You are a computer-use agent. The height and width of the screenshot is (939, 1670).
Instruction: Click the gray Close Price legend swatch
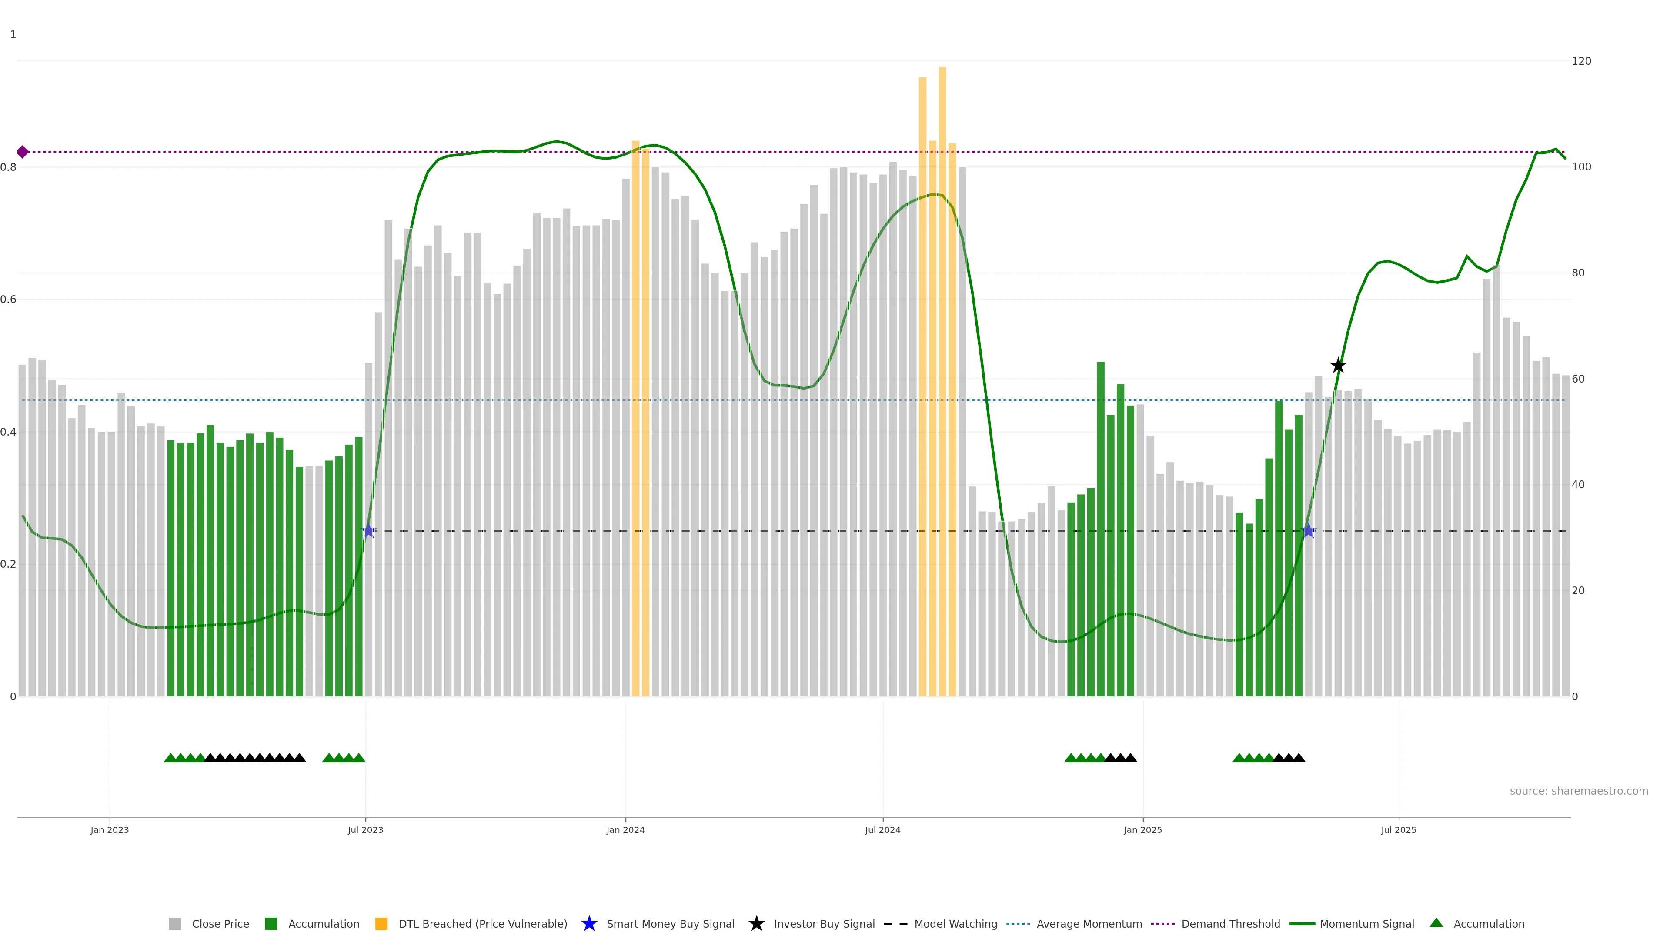coord(174,923)
